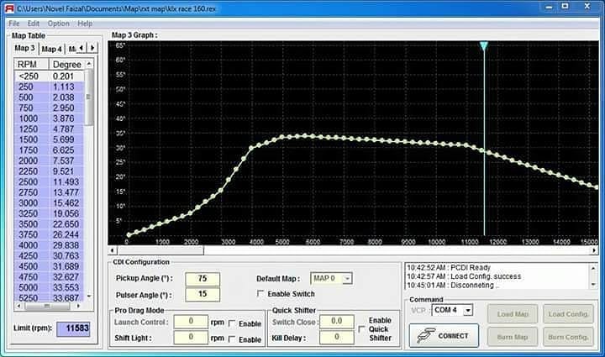Click the Kill Delay value field
Screen dimensions: 605x357
pyautogui.click(x=336, y=338)
